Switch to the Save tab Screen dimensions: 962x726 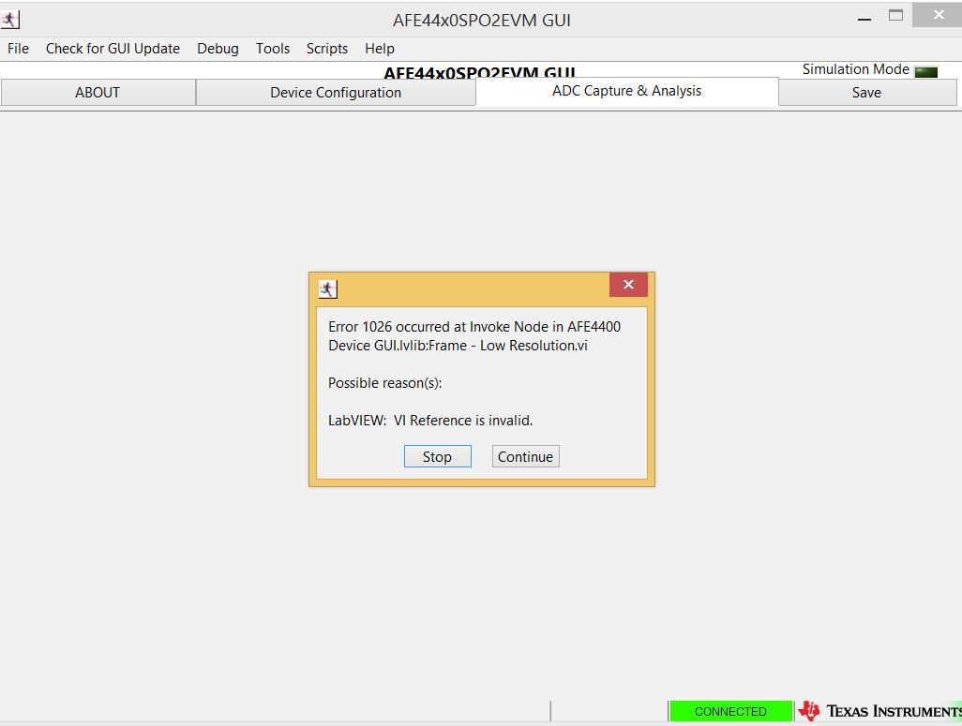click(867, 93)
